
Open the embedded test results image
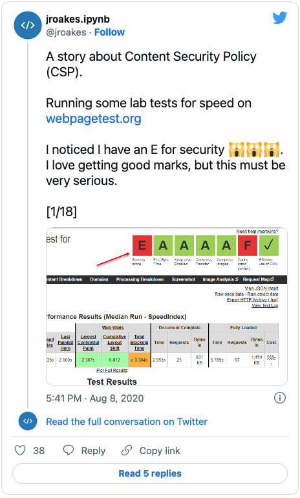(167, 307)
